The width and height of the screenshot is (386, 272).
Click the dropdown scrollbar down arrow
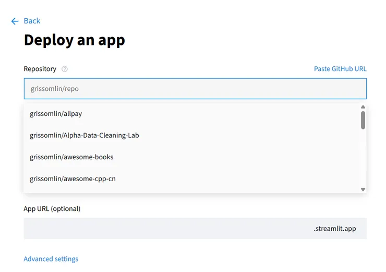(363, 189)
